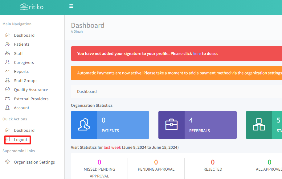This screenshot has height=179, width=282.
Task: Click the 'here' link in signature alert
Action: click(197, 53)
